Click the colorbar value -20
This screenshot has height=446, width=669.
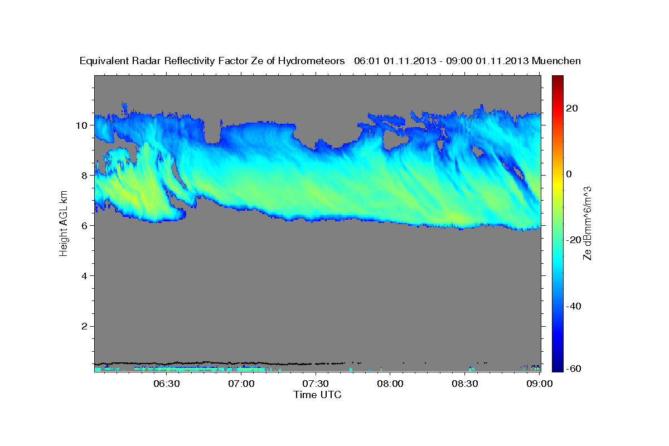575,240
